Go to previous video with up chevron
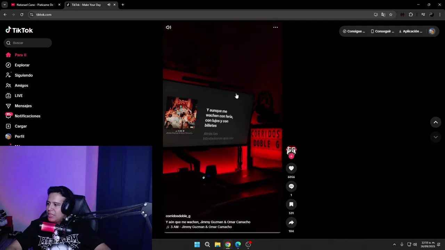Viewport: 445px width, 250px height. (x=436, y=122)
